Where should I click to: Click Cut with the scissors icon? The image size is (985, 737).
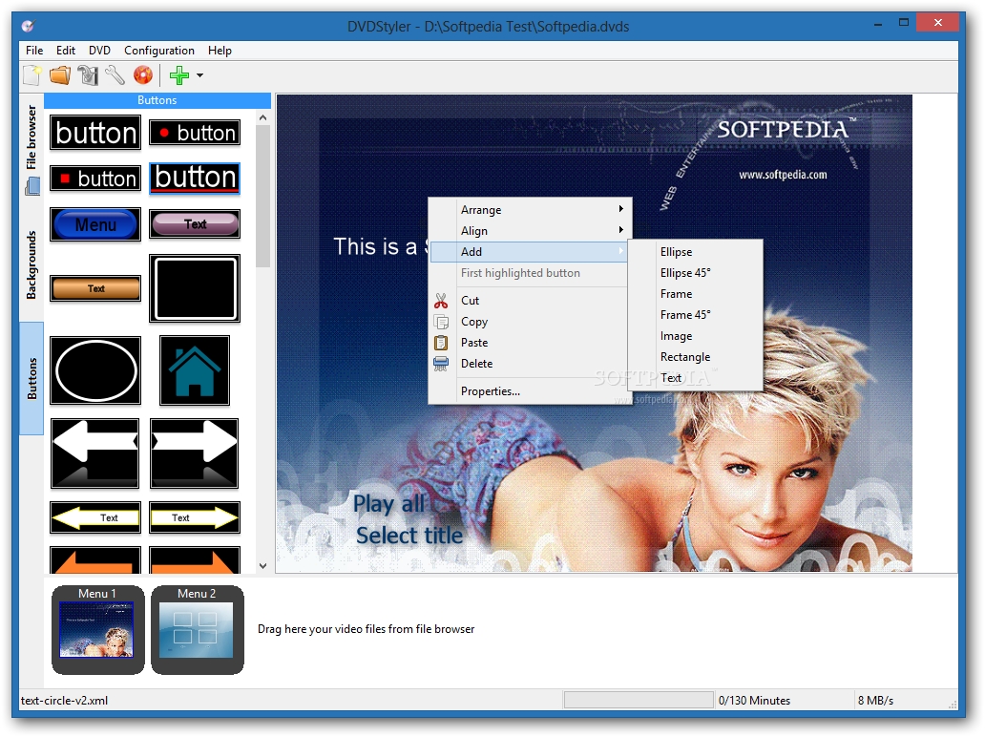pos(530,301)
